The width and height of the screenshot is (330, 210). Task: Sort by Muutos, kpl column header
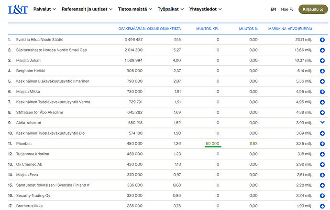coord(208,29)
